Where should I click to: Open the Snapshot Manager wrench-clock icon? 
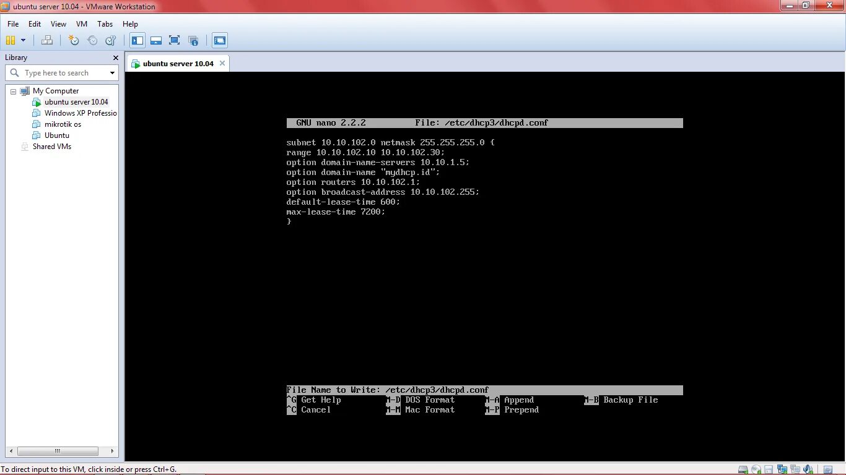coord(110,40)
